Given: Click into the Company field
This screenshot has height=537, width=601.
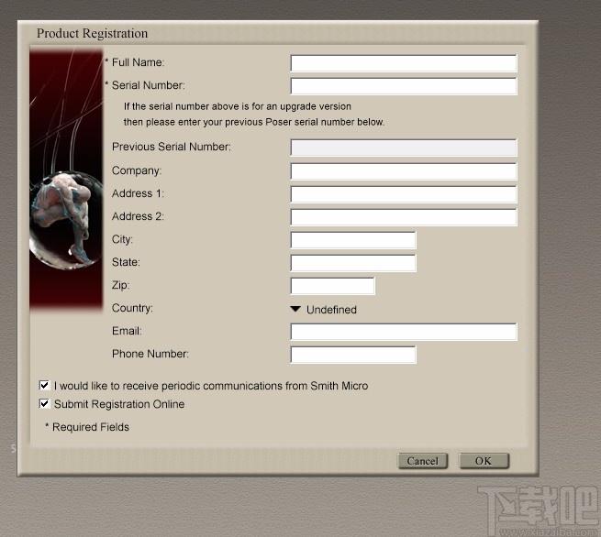Looking at the screenshot, I should (x=403, y=171).
